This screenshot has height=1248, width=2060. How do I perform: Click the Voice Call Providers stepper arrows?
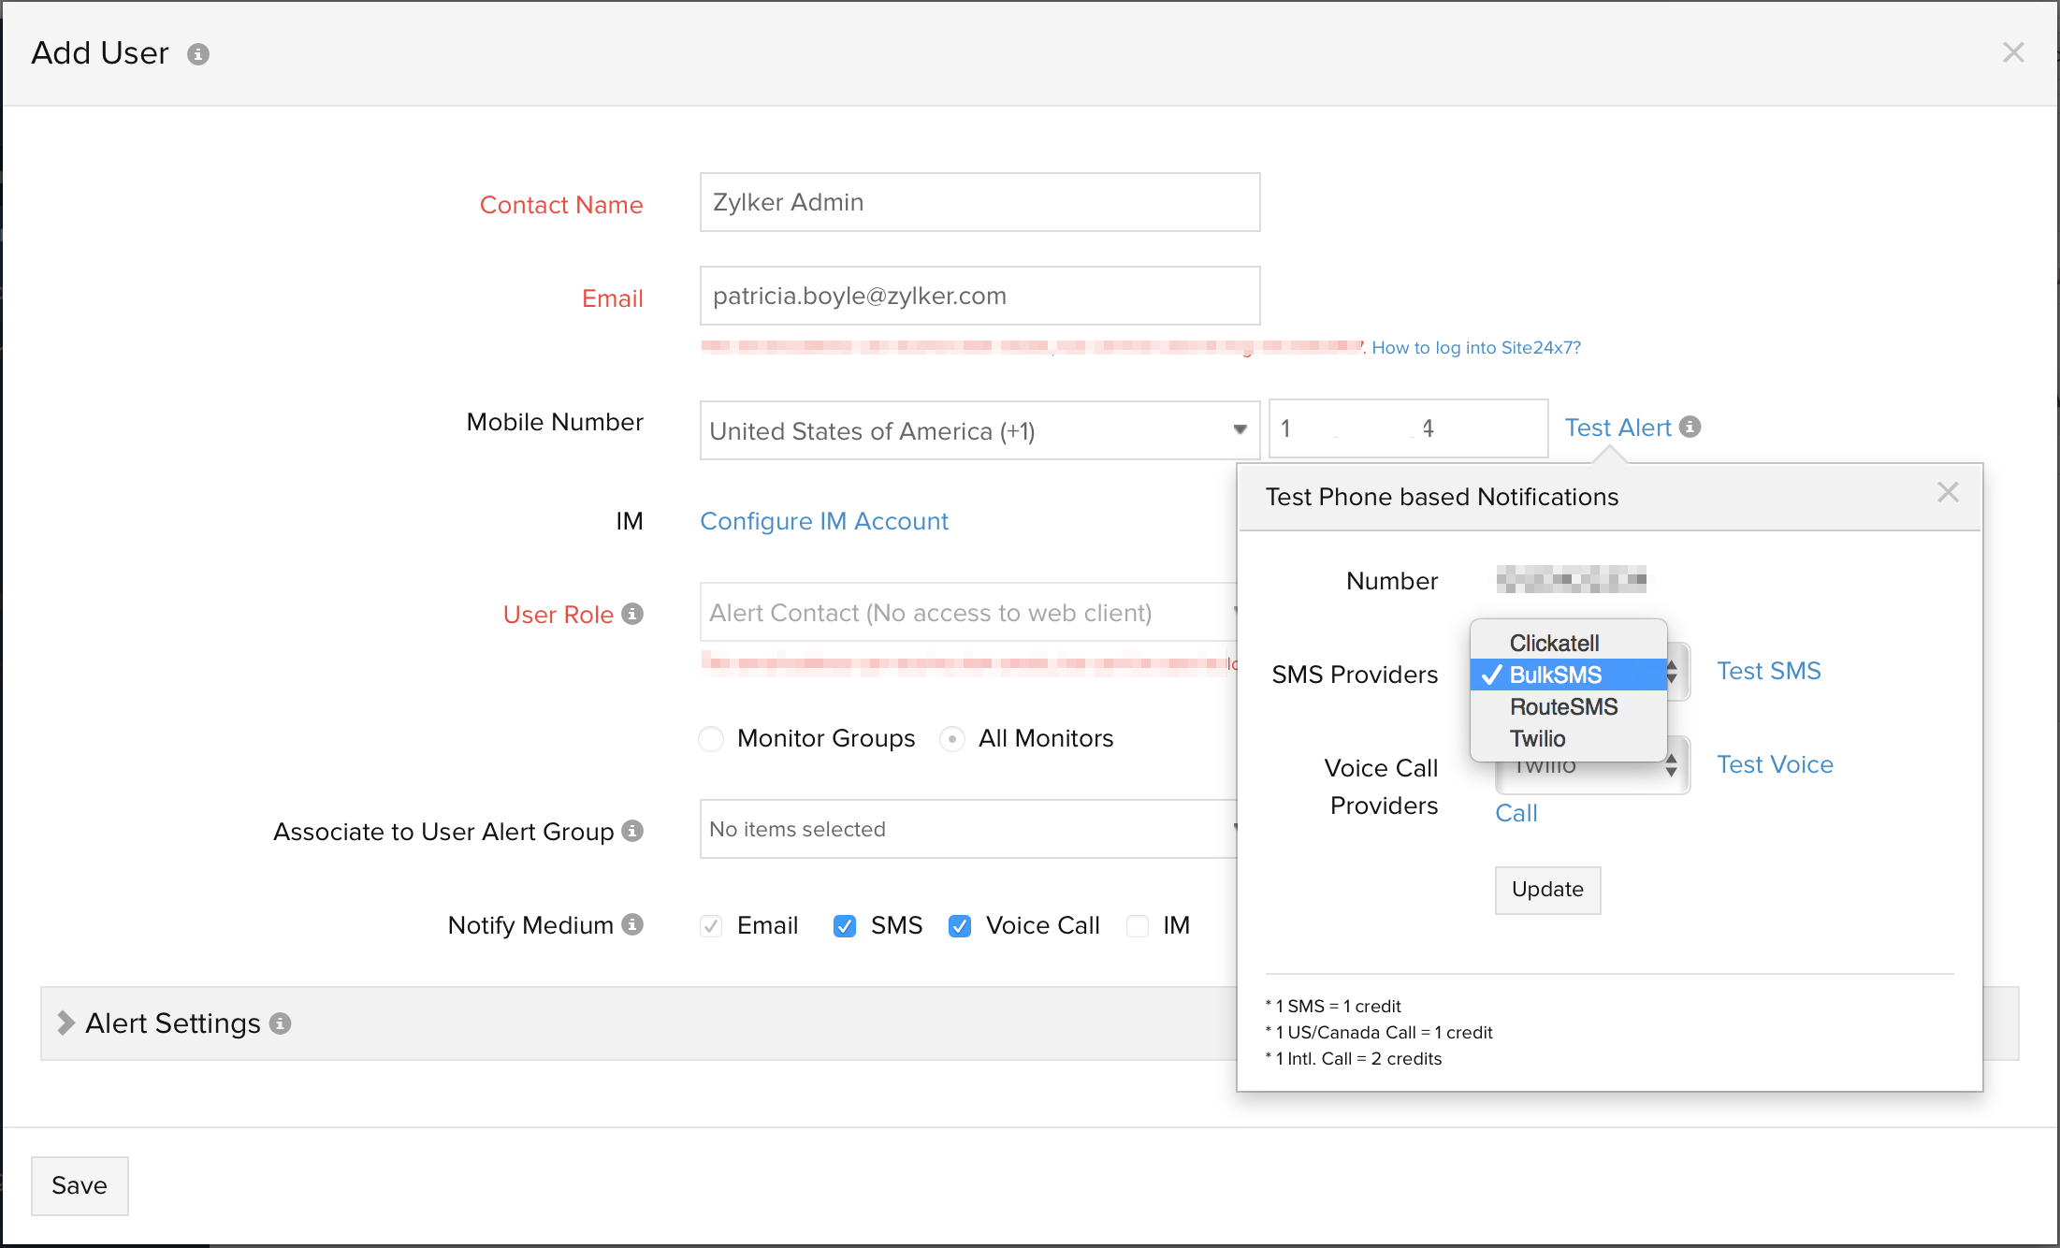(1673, 764)
